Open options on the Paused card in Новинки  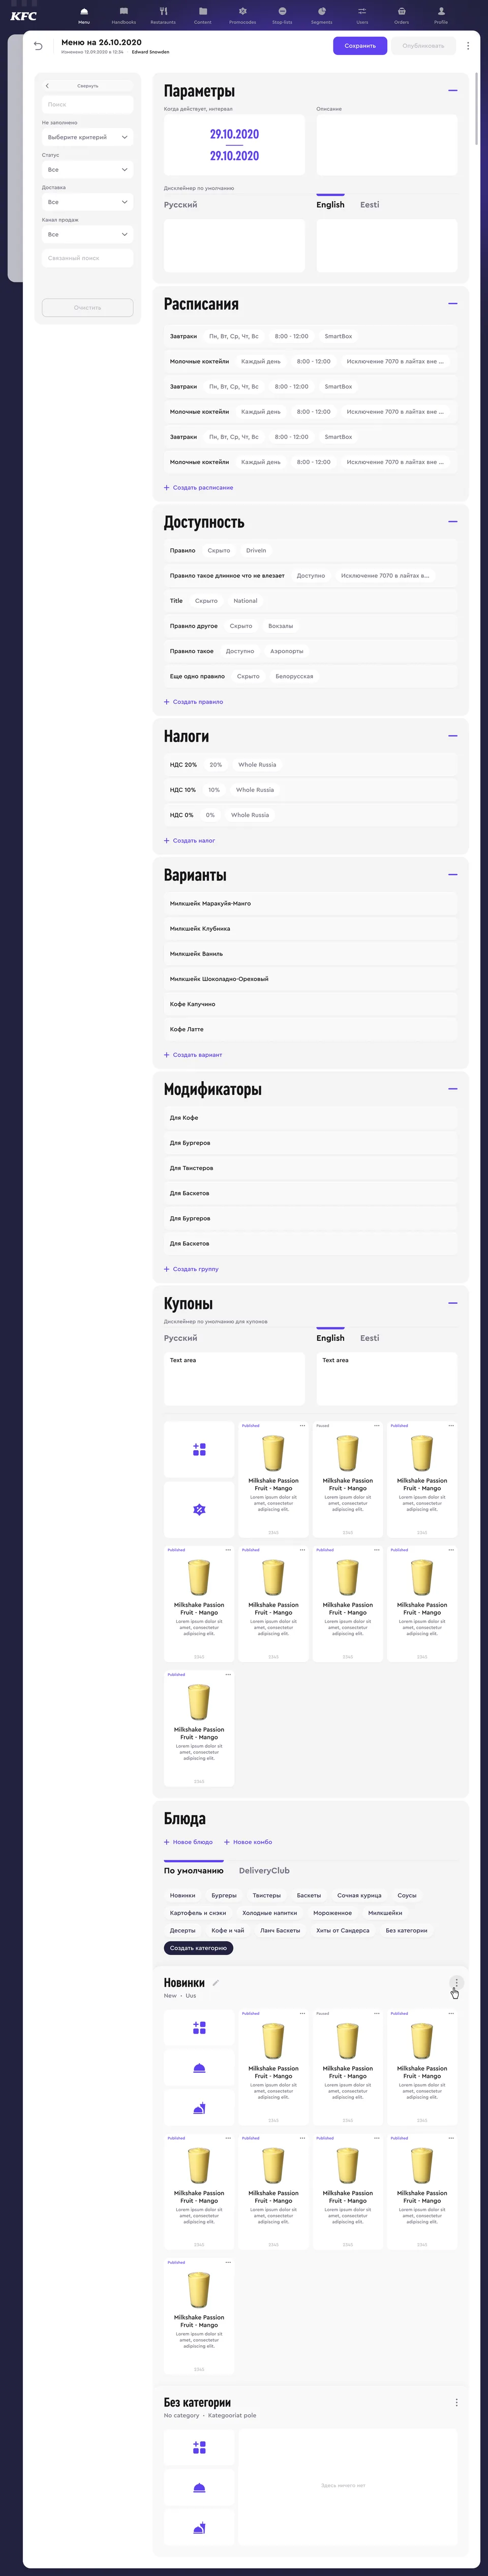(377, 2013)
